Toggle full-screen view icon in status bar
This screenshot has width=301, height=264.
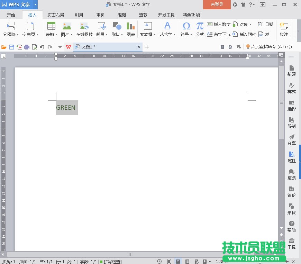tap(168, 262)
